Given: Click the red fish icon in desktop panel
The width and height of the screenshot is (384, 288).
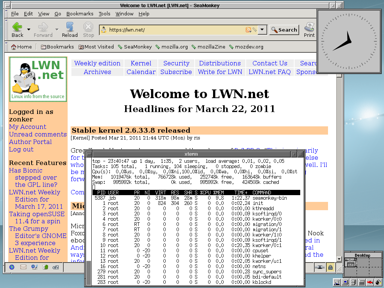Looking at the screenshot, I should [x=370, y=282].
